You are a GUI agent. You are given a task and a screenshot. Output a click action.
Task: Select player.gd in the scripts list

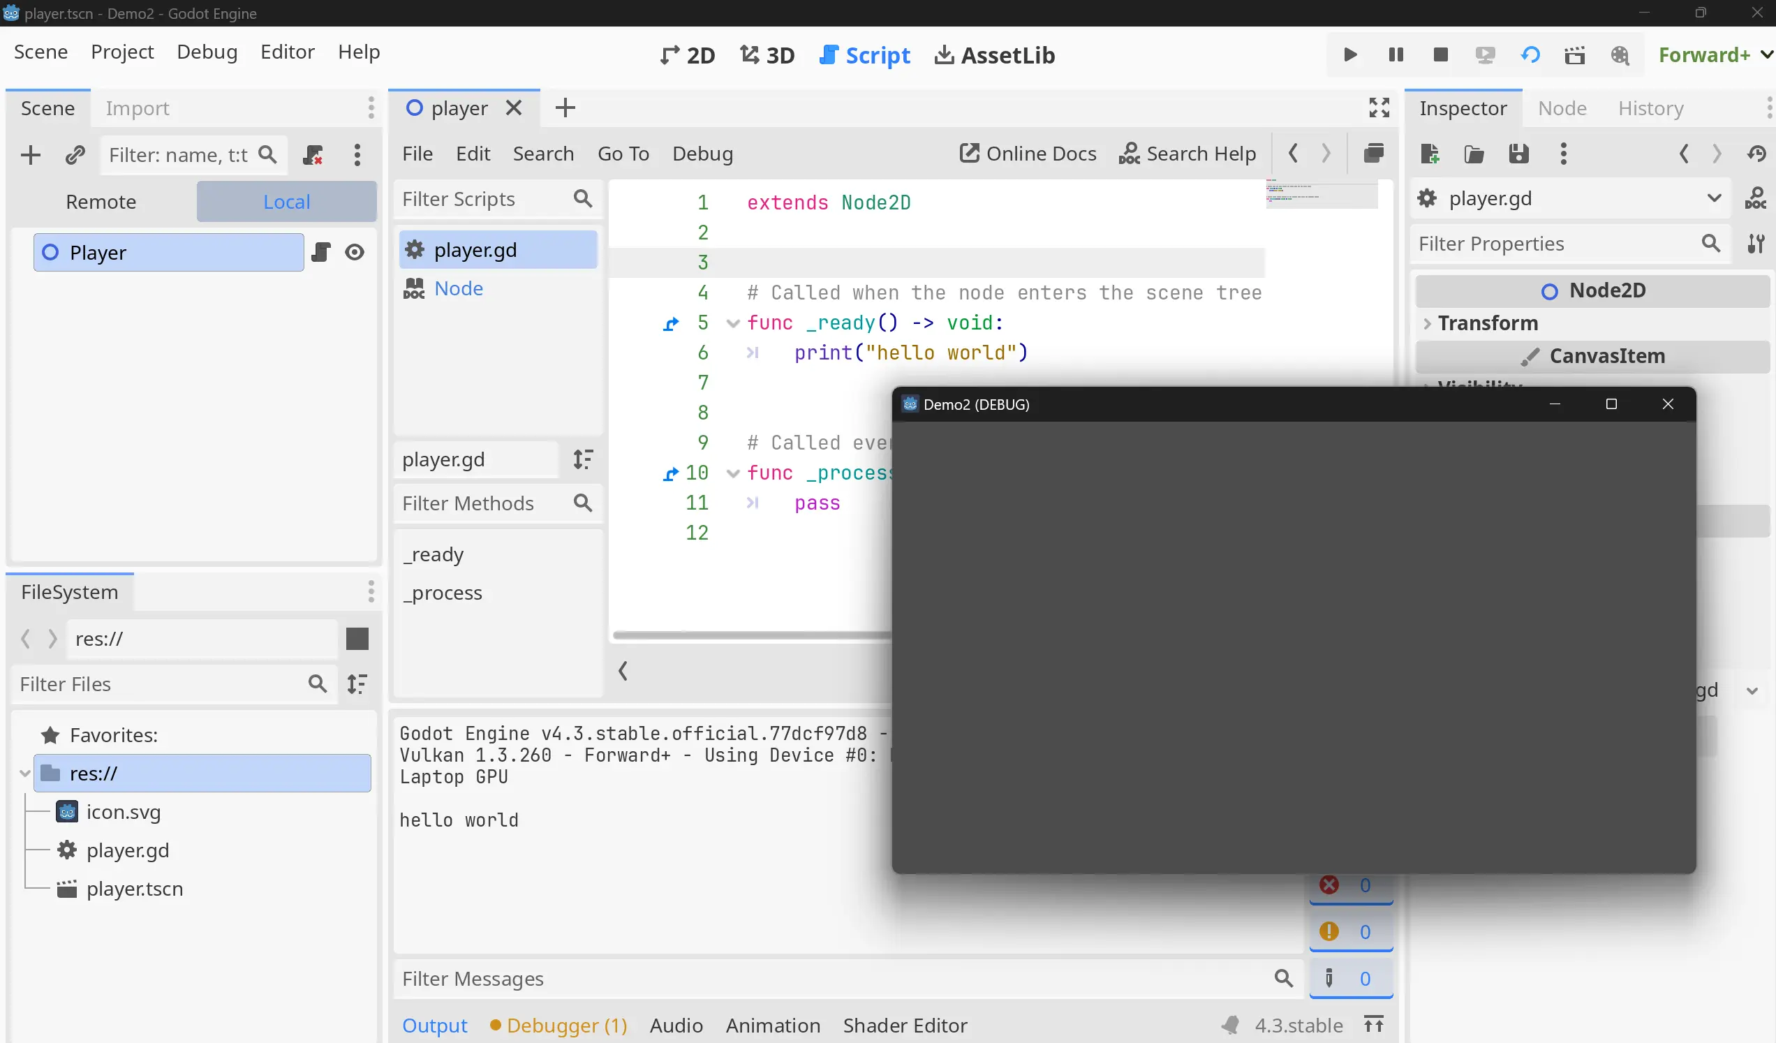click(x=498, y=249)
